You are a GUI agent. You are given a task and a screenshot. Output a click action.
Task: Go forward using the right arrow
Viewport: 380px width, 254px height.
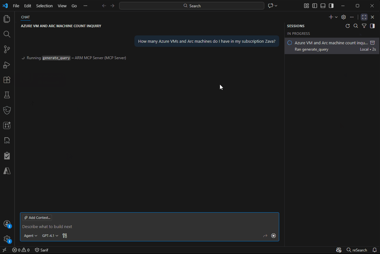click(112, 6)
